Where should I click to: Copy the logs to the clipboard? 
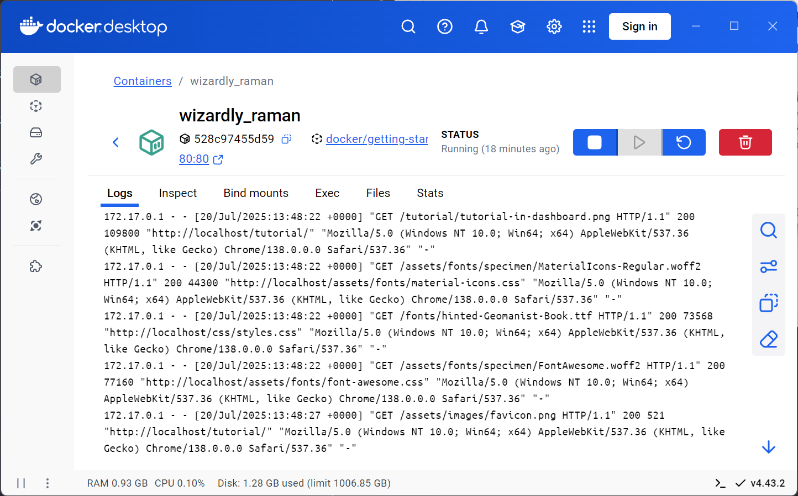tap(769, 303)
